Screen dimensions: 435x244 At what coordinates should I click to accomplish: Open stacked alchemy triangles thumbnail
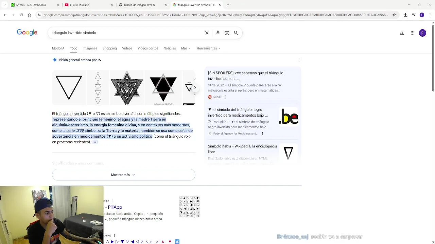coord(98,88)
